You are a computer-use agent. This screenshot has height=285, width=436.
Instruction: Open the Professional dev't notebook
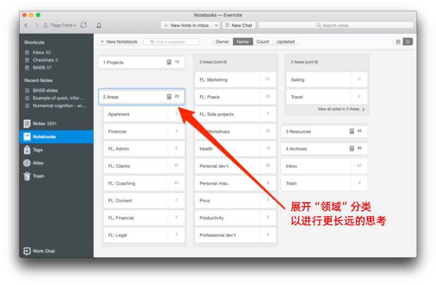pos(235,235)
